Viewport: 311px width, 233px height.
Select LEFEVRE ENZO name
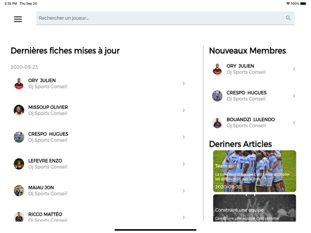coord(45,161)
